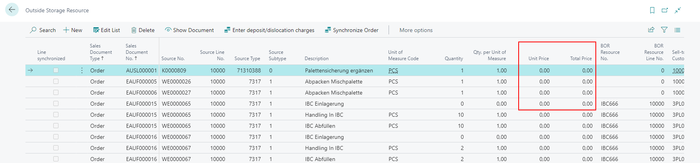Click the back arrow button

[12, 10]
